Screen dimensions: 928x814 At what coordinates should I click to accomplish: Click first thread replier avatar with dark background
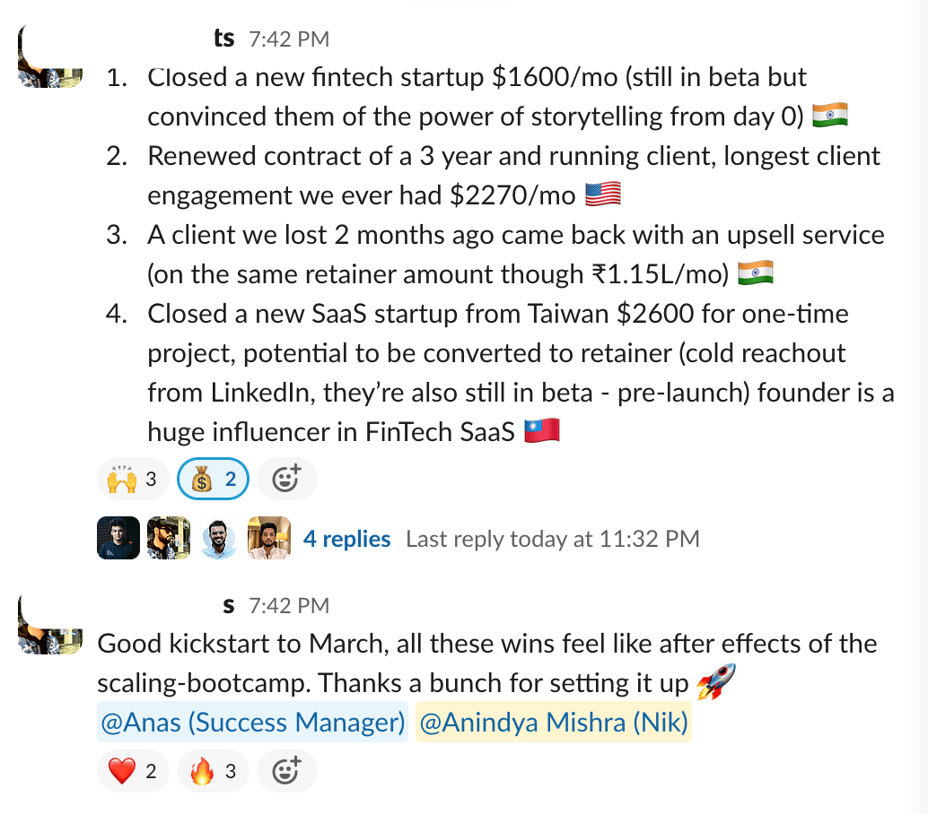(x=118, y=538)
